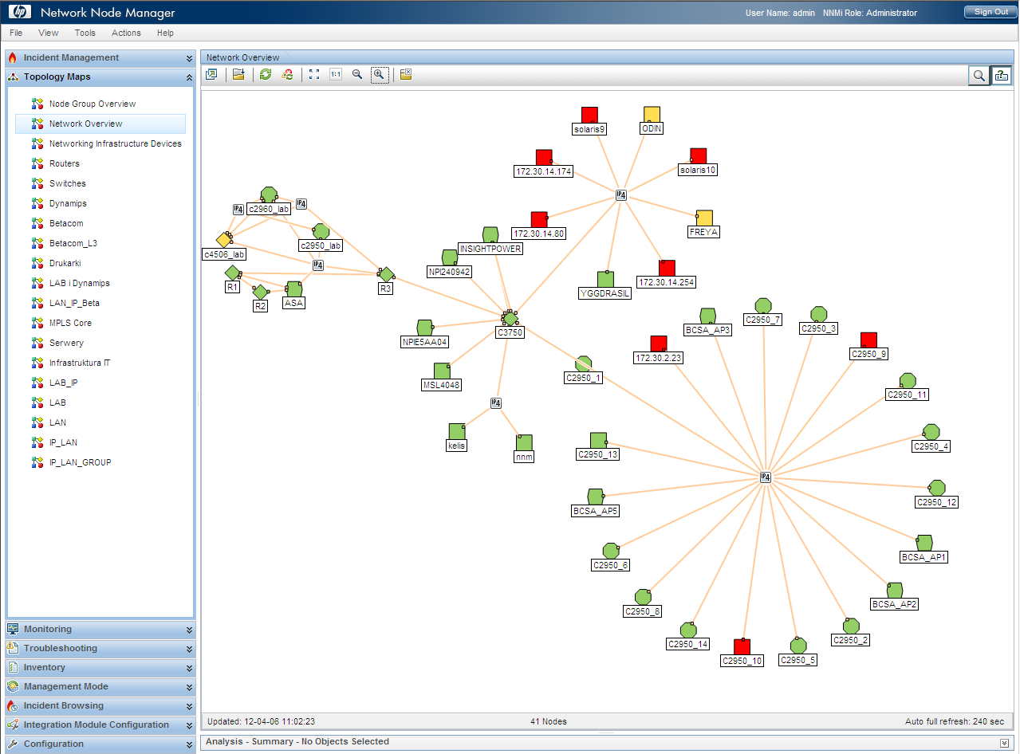Open the Infrastruktura IT map entry

[80, 363]
